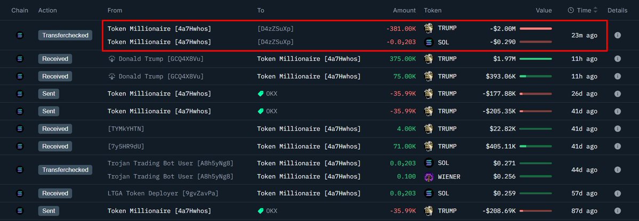Open the [D4zZSuXp] recipient address in TRUMP row
Image resolution: width=639 pixels, height=221 pixels.
pyautogui.click(x=275, y=28)
